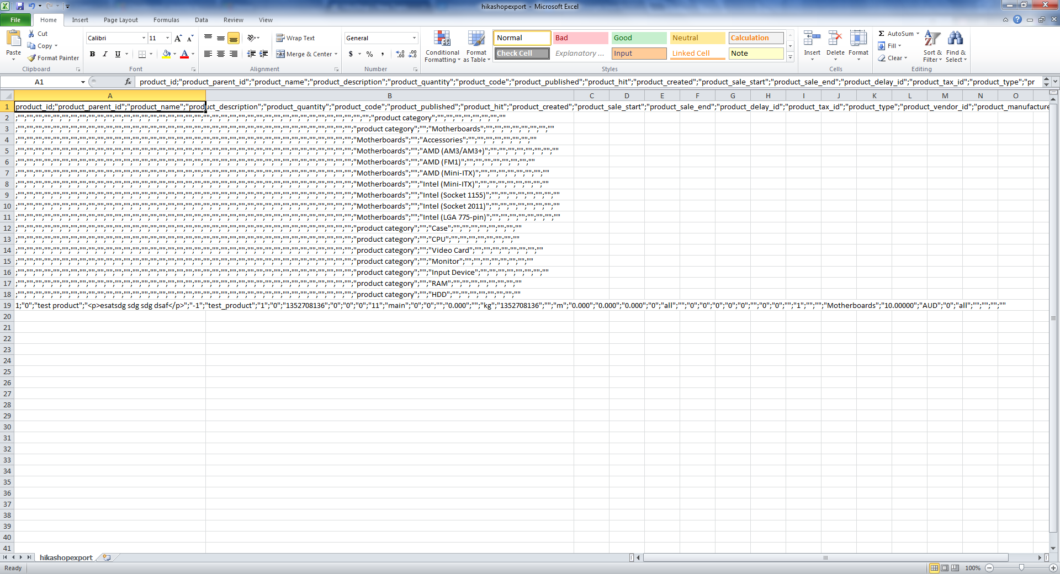
Task: Select column B header
Action: tap(390, 95)
